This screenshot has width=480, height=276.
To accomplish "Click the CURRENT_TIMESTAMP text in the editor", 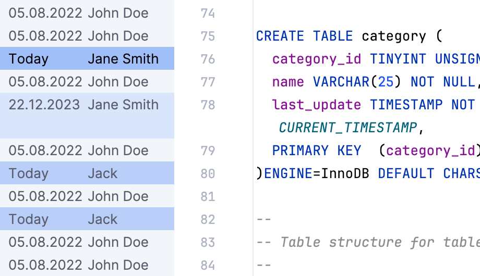I will tap(348, 128).
